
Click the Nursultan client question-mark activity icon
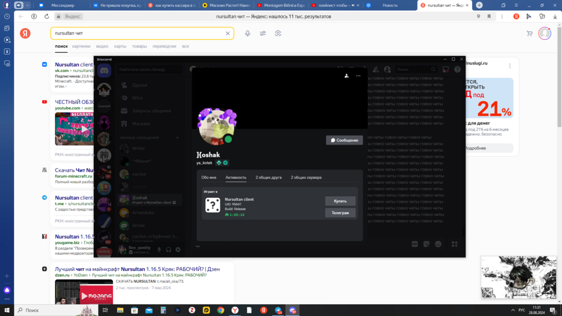(x=212, y=205)
